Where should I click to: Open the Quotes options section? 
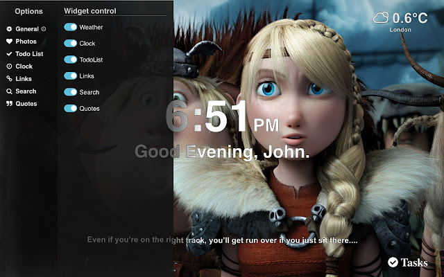26,103
